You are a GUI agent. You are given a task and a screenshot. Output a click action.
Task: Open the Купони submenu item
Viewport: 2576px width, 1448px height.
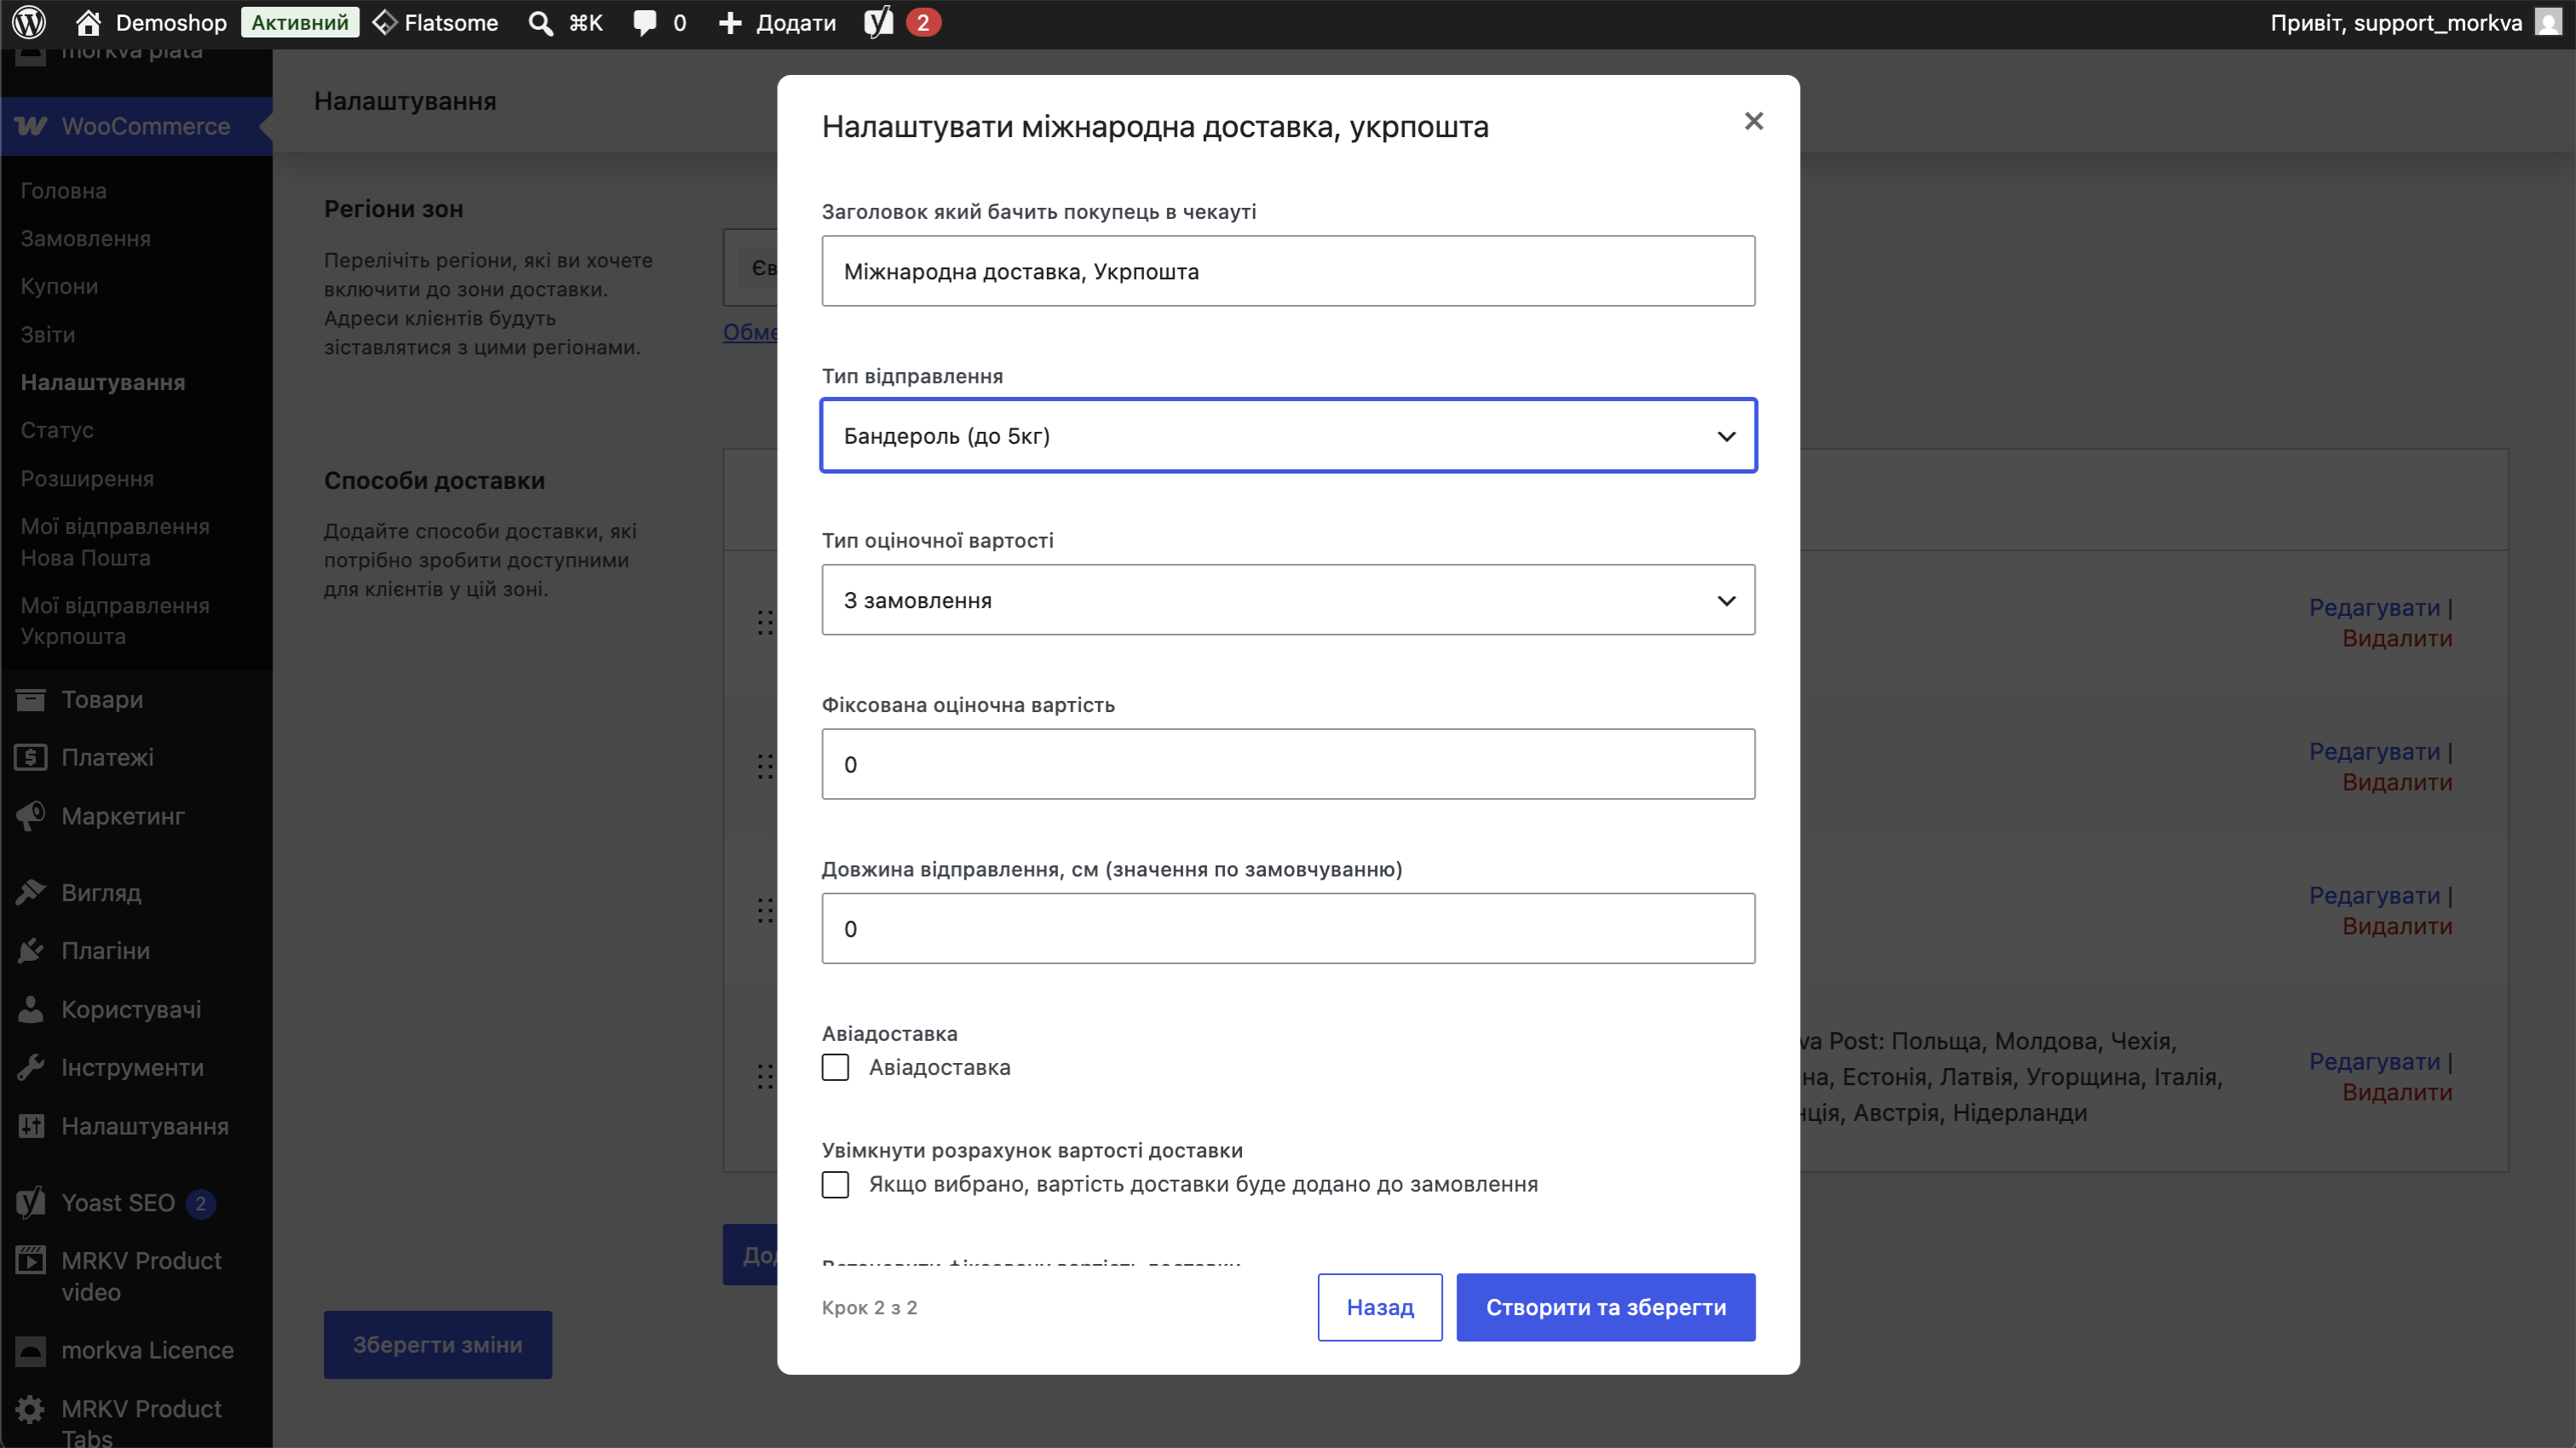(60, 286)
